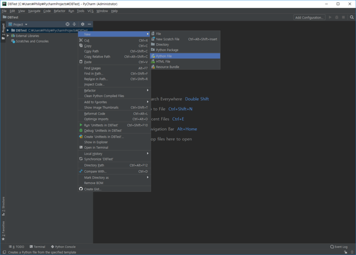Click the Debug bug icon in toolbar
Viewport: 356px width, 255px height.
pos(337,17)
